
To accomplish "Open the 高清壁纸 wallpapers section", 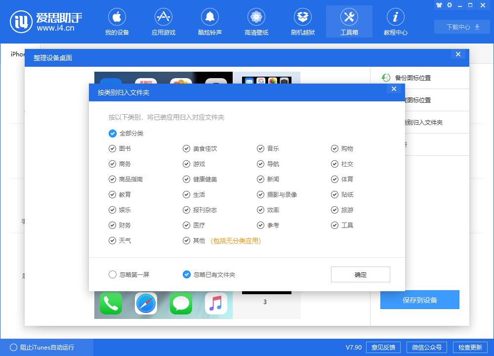I will [256, 21].
